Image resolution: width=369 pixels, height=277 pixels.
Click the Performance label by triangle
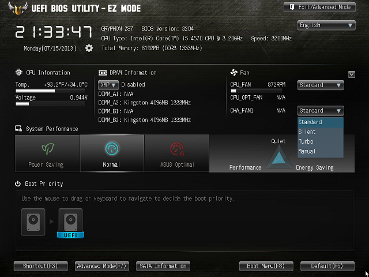[245, 167]
